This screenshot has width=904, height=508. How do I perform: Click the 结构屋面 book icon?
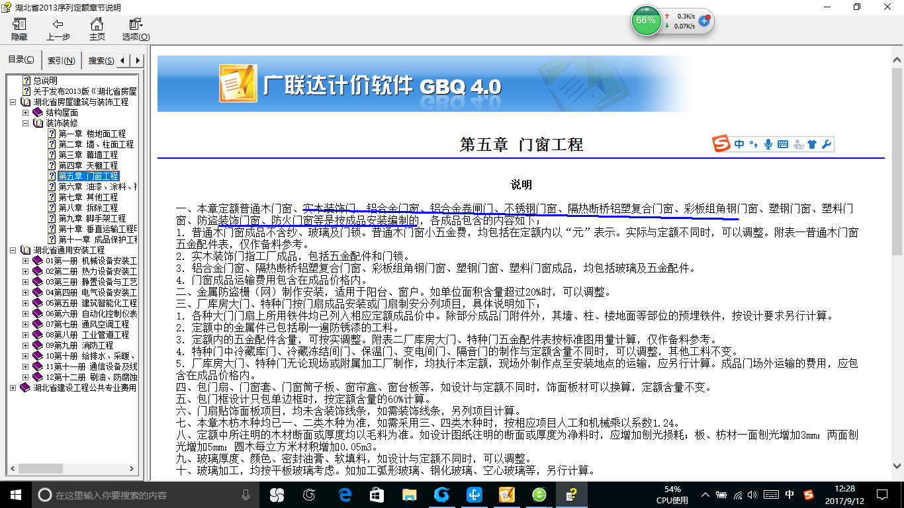tap(38, 112)
